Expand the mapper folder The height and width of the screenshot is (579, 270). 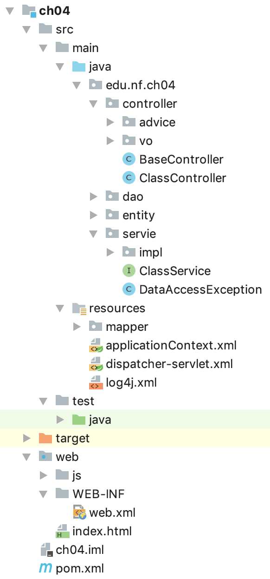pos(77,327)
